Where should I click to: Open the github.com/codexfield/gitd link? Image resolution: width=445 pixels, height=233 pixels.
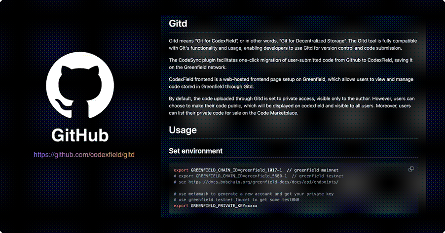pos(84,155)
